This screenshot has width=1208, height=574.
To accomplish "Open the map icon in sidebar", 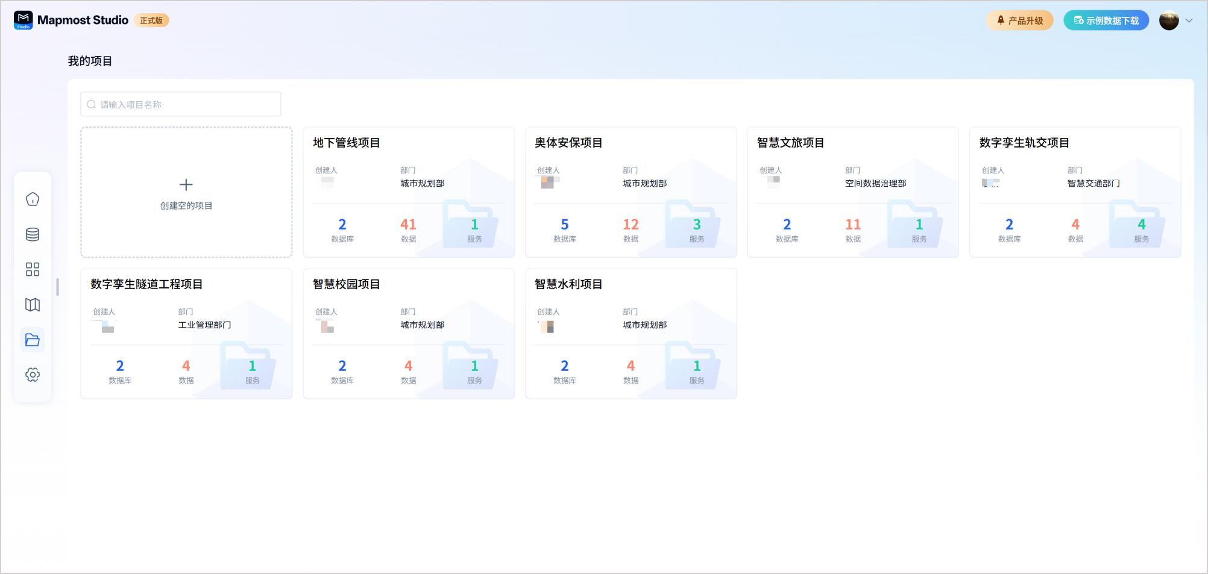I will [x=33, y=305].
